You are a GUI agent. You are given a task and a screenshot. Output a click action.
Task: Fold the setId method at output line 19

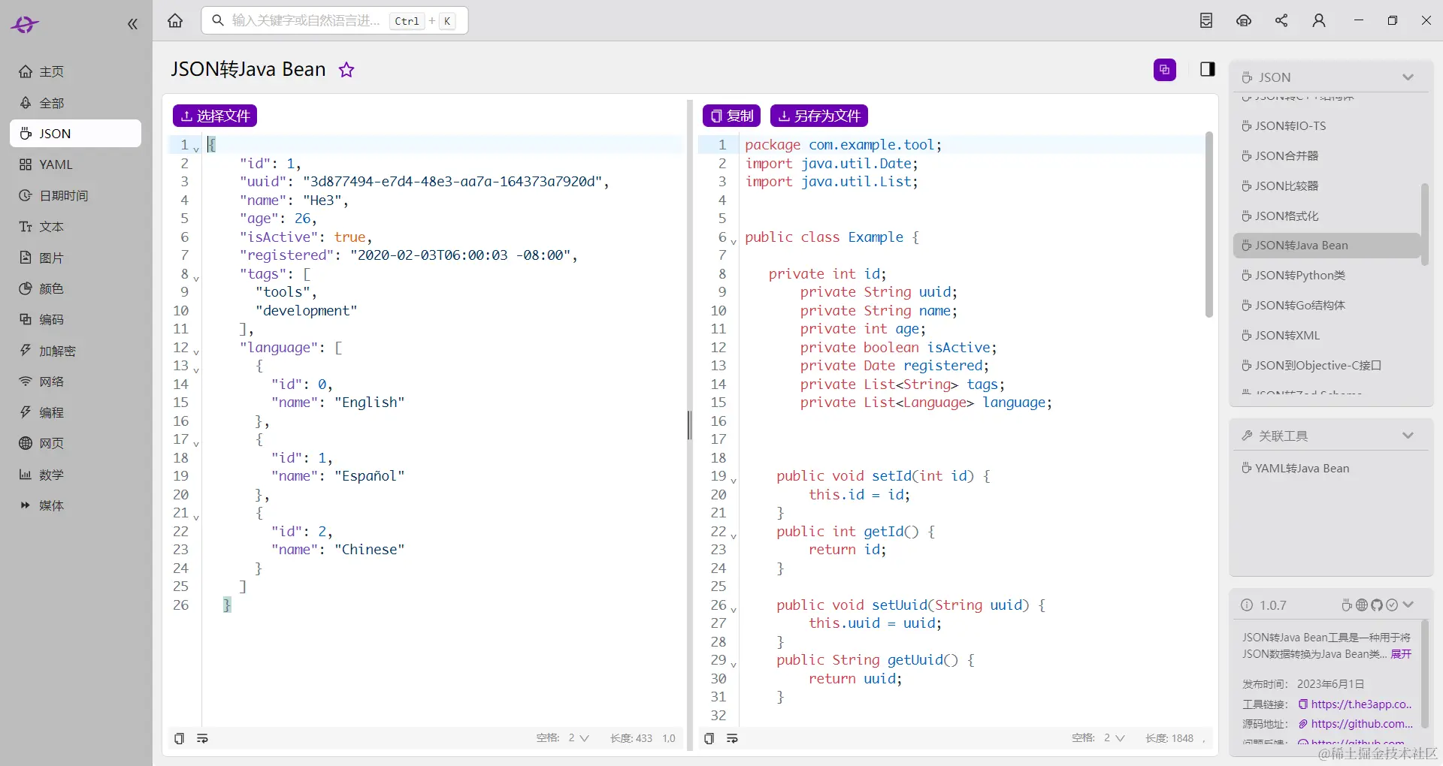click(734, 480)
